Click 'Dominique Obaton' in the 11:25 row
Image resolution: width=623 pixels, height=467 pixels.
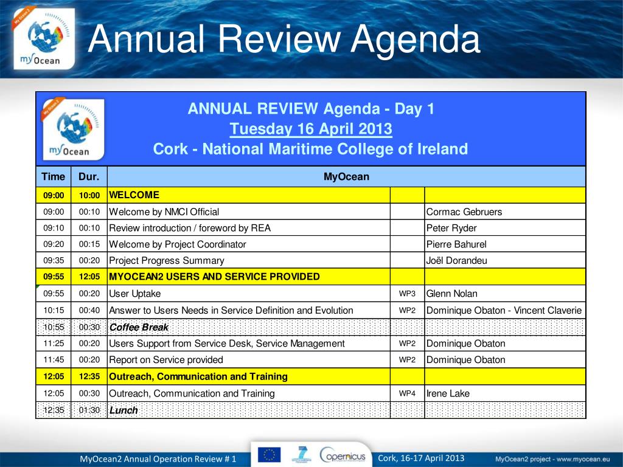(465, 344)
